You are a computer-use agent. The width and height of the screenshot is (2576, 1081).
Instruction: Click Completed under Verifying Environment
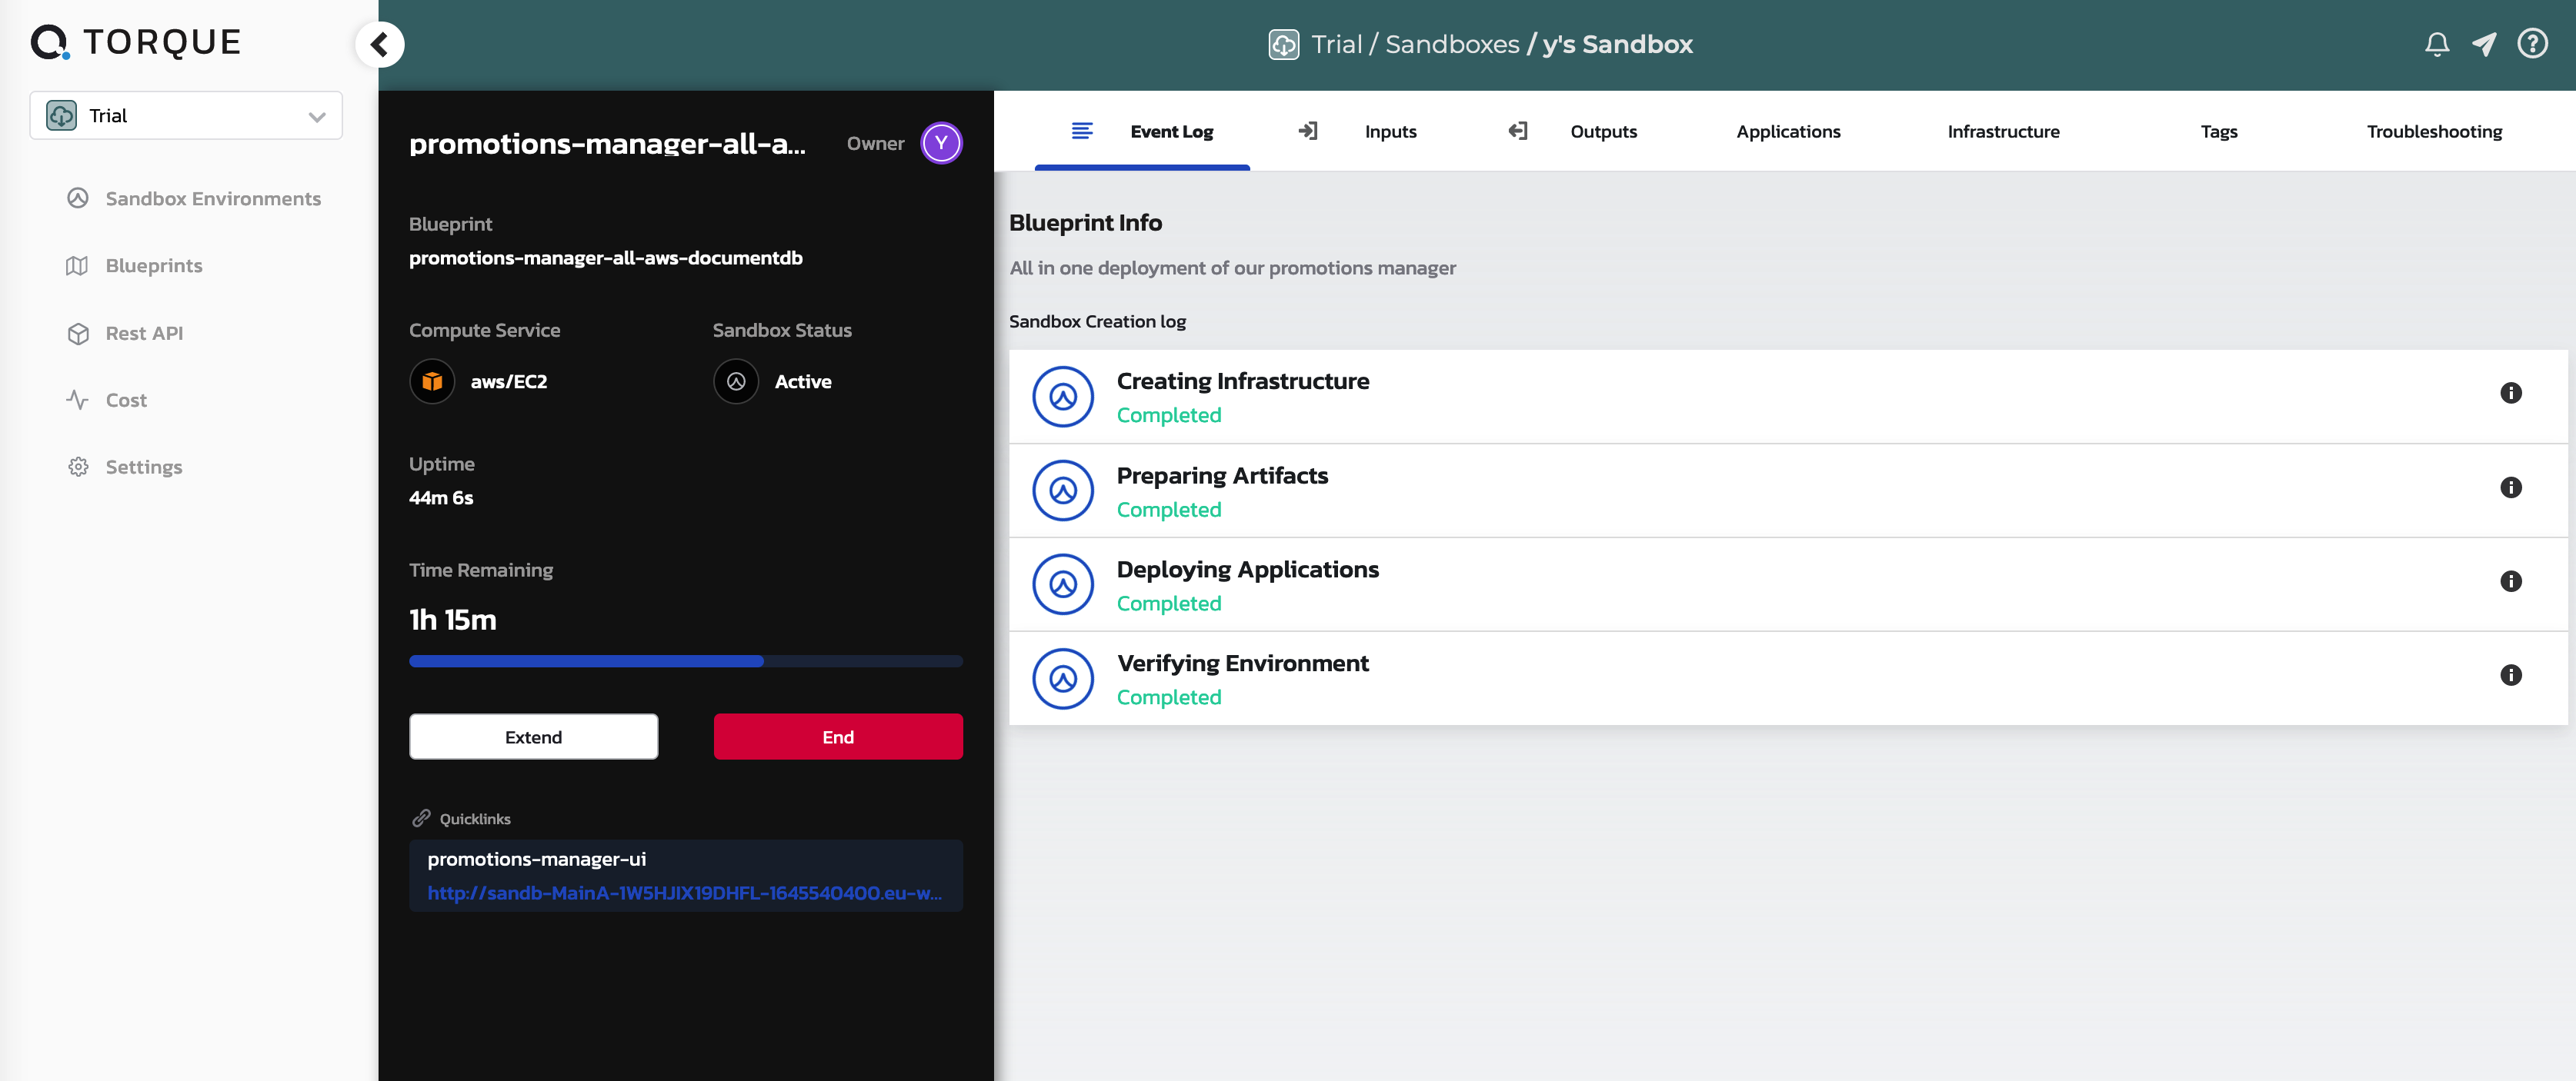[x=1168, y=697]
